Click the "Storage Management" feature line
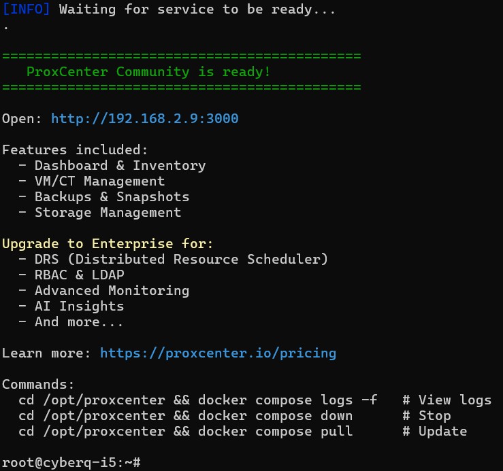Viewport: 503px width, 471px height. pos(108,213)
